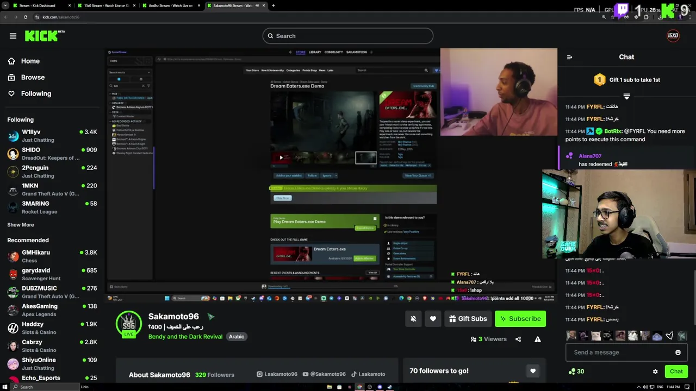Open Bendy and the Dark Revival category

click(185, 337)
